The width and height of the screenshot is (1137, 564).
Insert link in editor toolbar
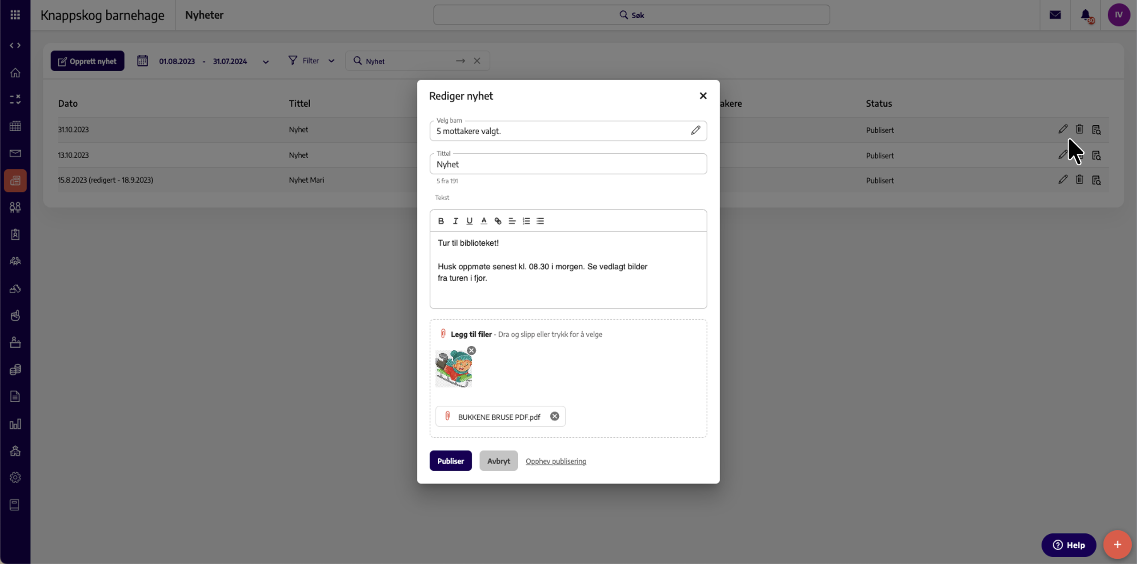coord(498,221)
